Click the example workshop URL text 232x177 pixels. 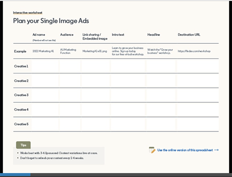(x=194, y=51)
